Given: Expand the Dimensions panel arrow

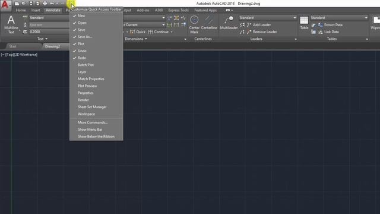Looking at the screenshot, I should pos(146,39).
